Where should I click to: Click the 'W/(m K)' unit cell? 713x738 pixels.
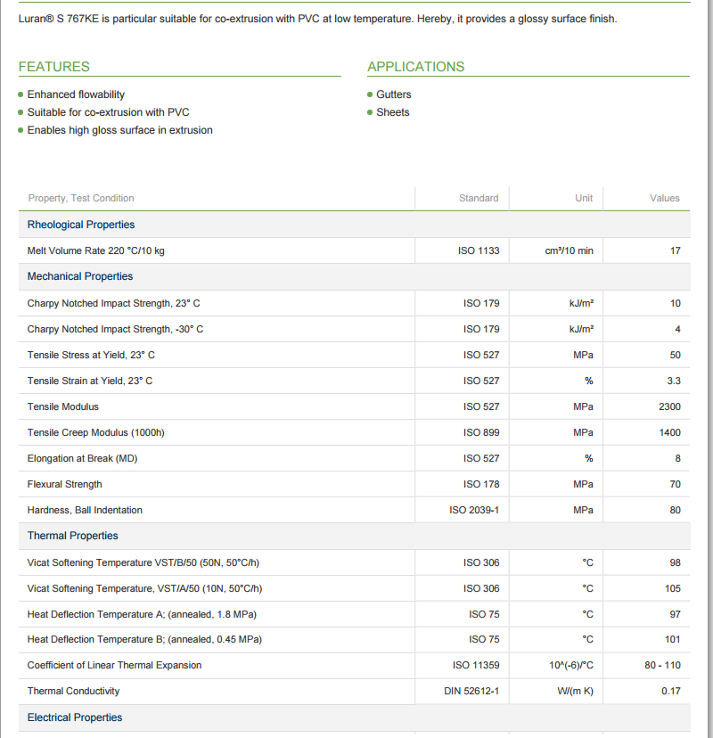[x=575, y=692]
